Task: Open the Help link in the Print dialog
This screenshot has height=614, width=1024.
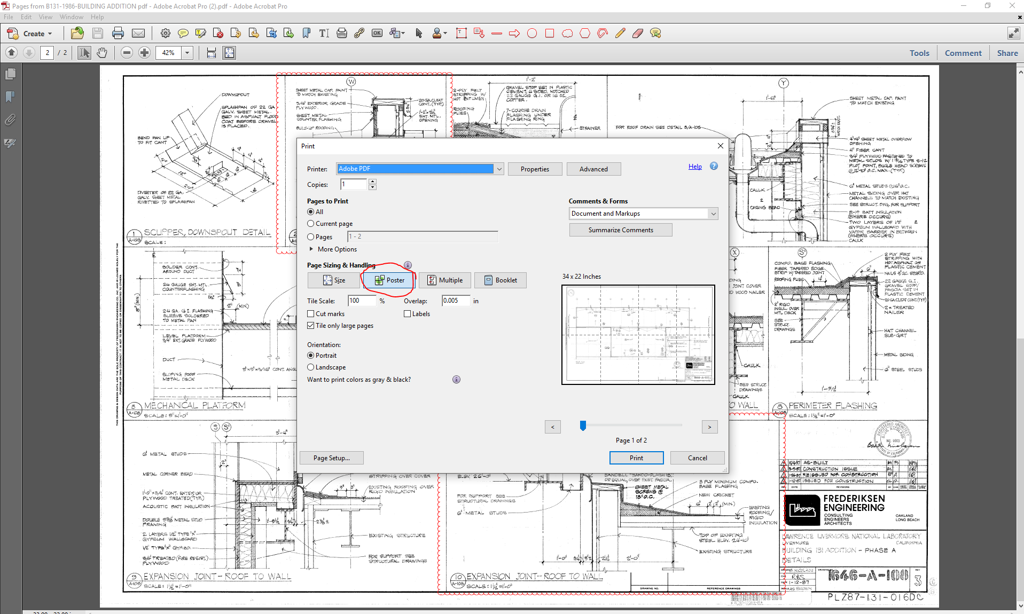Action: click(695, 166)
